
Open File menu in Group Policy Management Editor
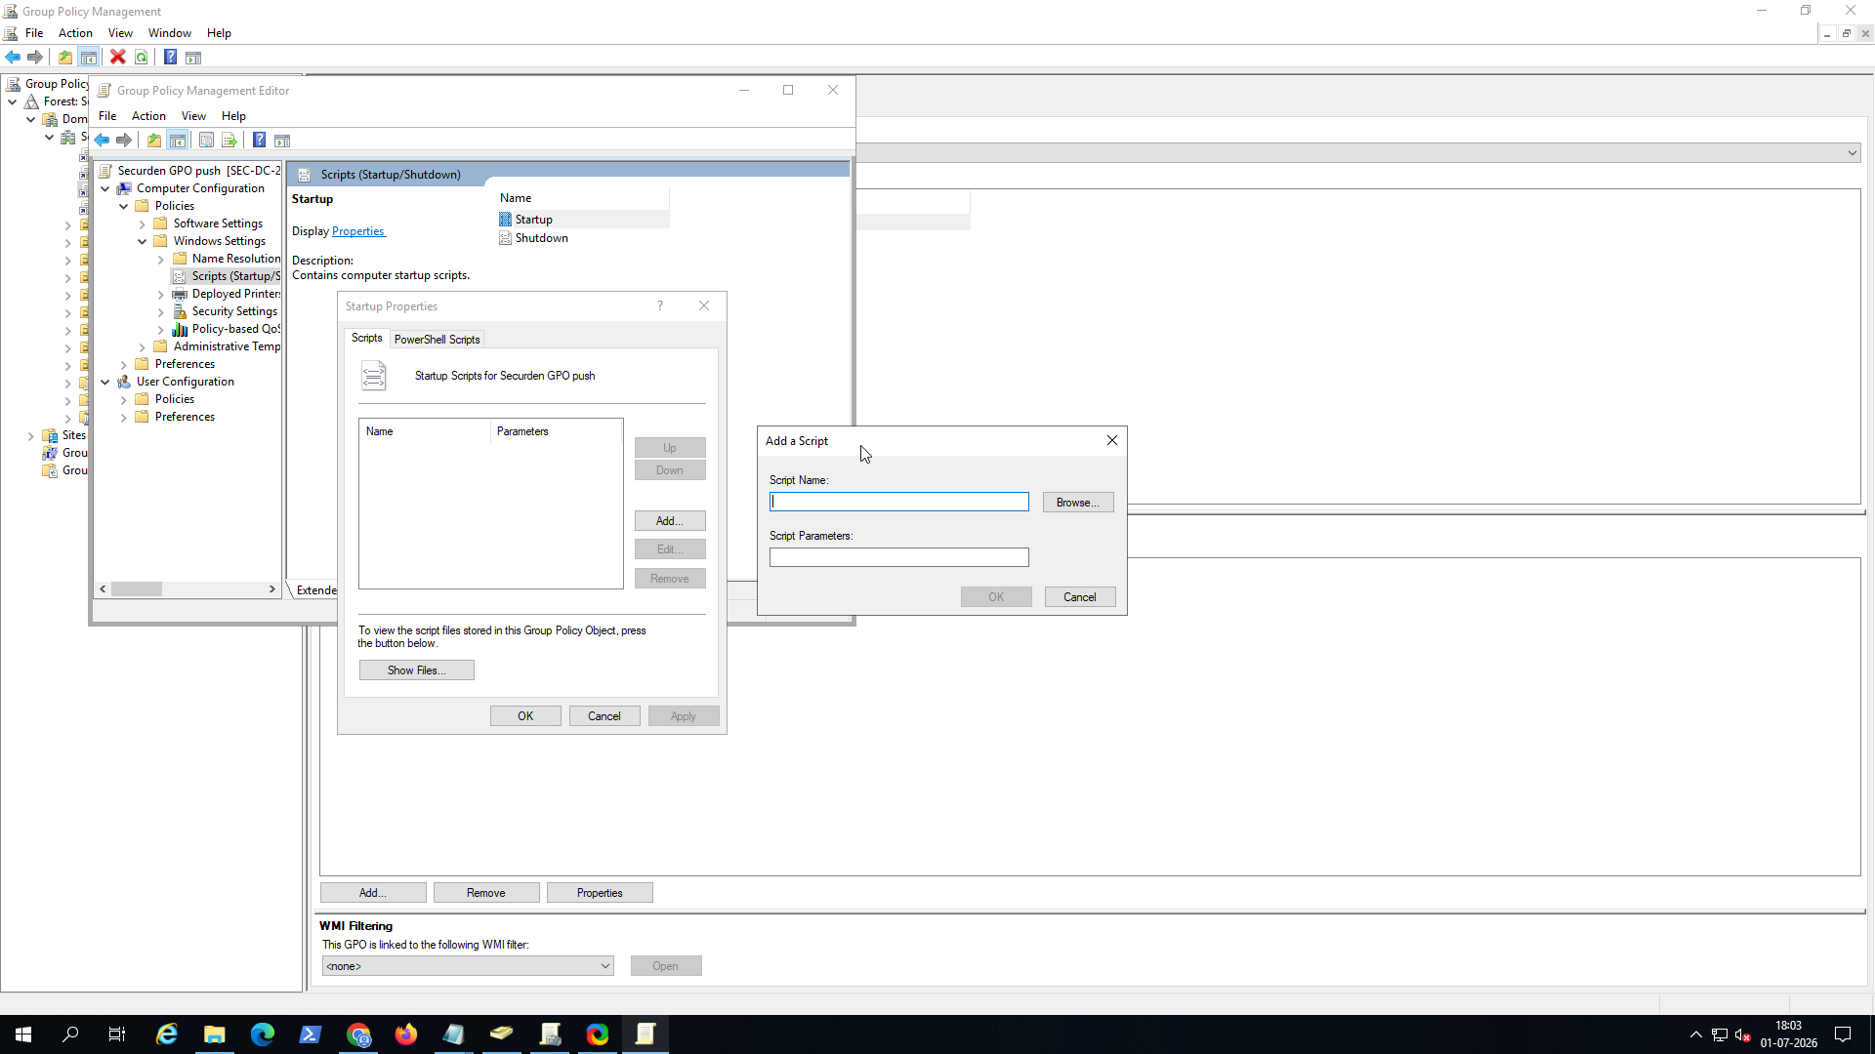107,116
